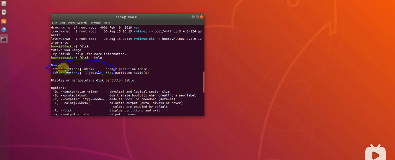Maximize the book@100ask terminal window
This screenshot has width=395, height=160.
point(197,17)
